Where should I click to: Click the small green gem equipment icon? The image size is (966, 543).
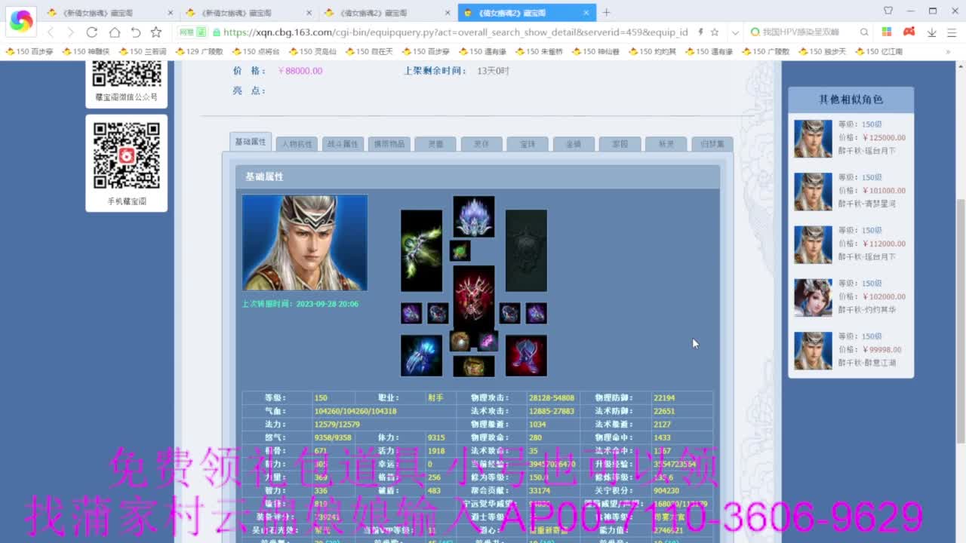460,251
